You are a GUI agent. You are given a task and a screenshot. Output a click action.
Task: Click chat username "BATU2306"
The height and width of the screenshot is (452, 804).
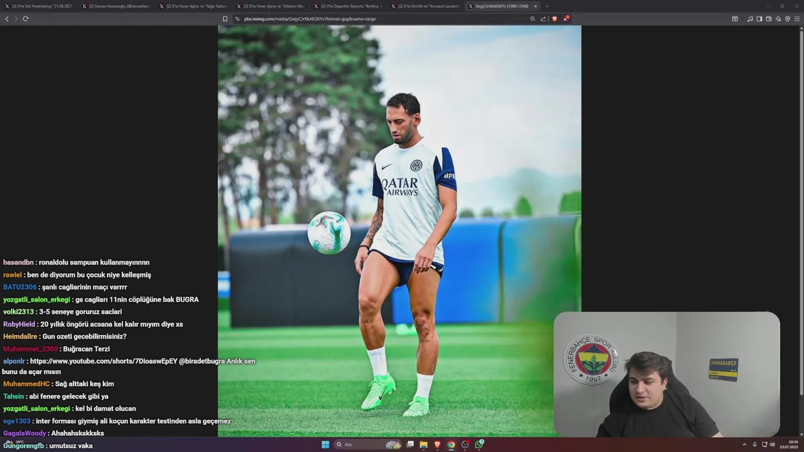pos(20,287)
